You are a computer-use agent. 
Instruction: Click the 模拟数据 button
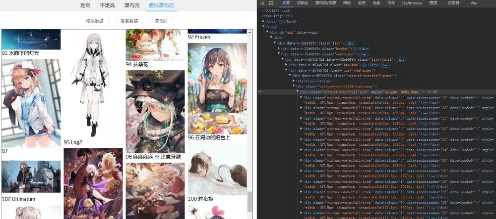pyautogui.click(x=95, y=21)
